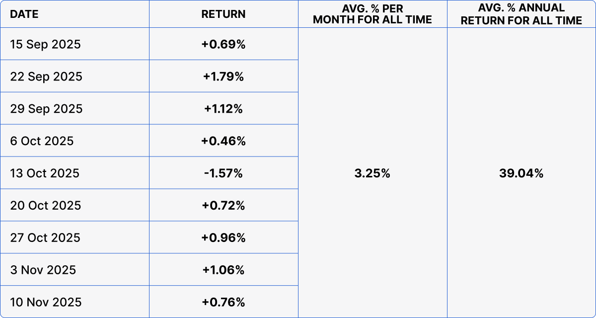Click the 6 Oct 2025 date cell
Viewport: 596px width, 318px height.
42,141
